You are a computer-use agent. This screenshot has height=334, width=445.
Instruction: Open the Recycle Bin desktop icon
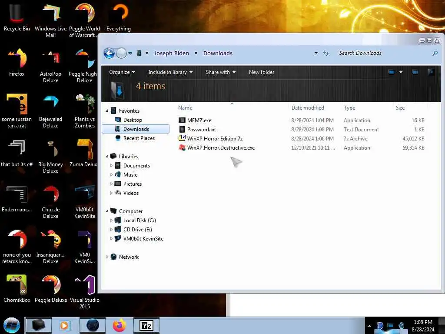tap(17, 17)
